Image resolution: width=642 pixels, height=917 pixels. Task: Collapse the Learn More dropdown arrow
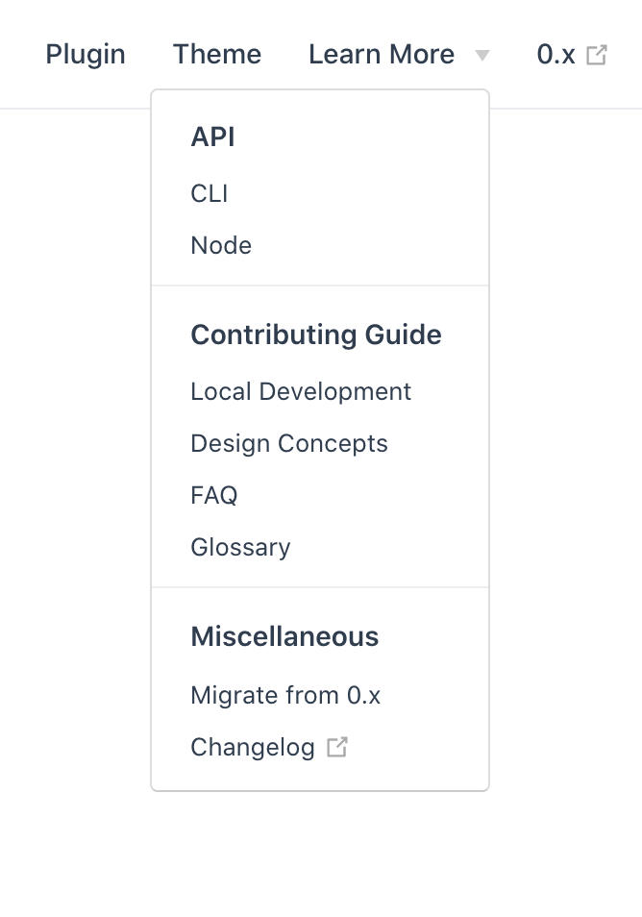pos(481,56)
